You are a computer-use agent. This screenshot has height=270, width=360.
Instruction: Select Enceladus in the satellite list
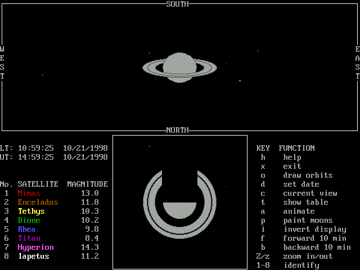coord(38,202)
